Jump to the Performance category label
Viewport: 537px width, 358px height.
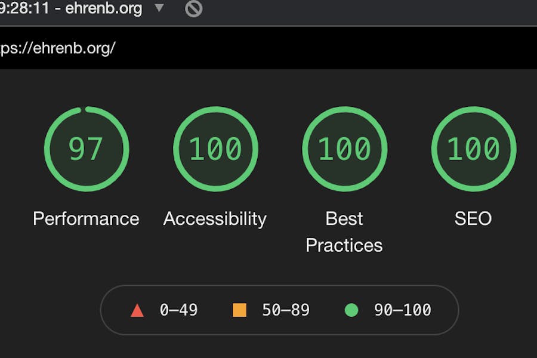coord(86,218)
